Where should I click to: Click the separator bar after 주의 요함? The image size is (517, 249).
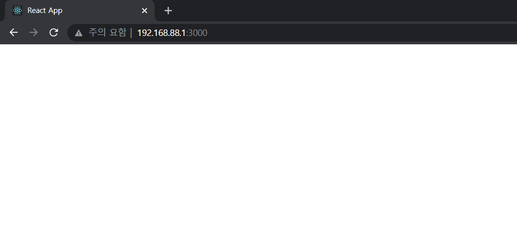coord(131,32)
